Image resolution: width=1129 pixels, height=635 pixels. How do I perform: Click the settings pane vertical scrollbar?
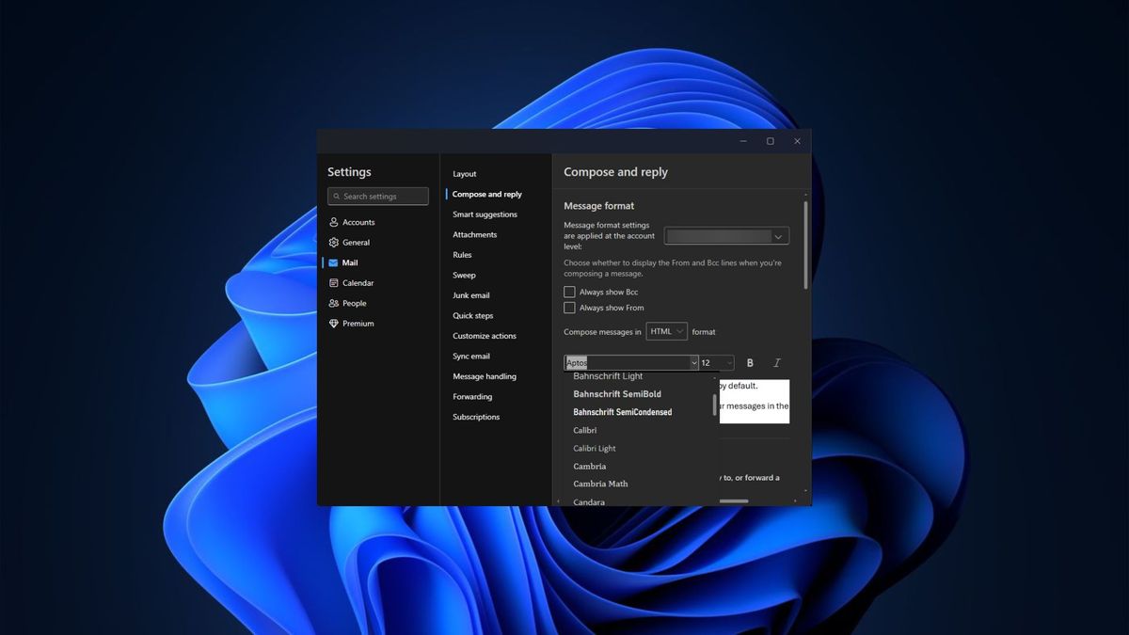805,245
